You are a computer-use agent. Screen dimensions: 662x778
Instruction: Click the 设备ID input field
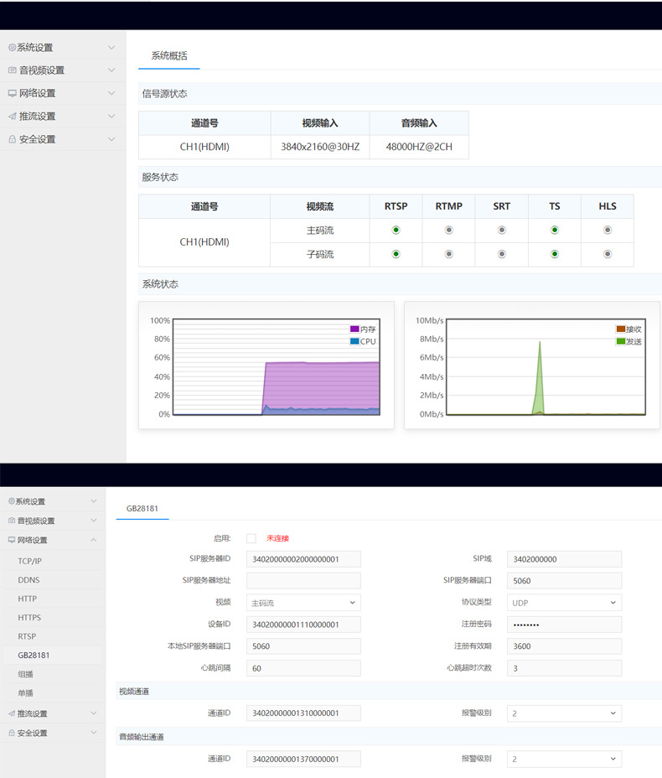303,625
